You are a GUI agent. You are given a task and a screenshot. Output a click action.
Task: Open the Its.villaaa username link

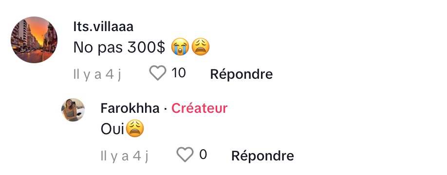[x=103, y=27]
